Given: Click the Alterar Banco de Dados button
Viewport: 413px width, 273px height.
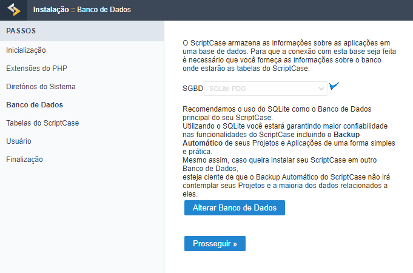Looking at the screenshot, I should coord(235,207).
